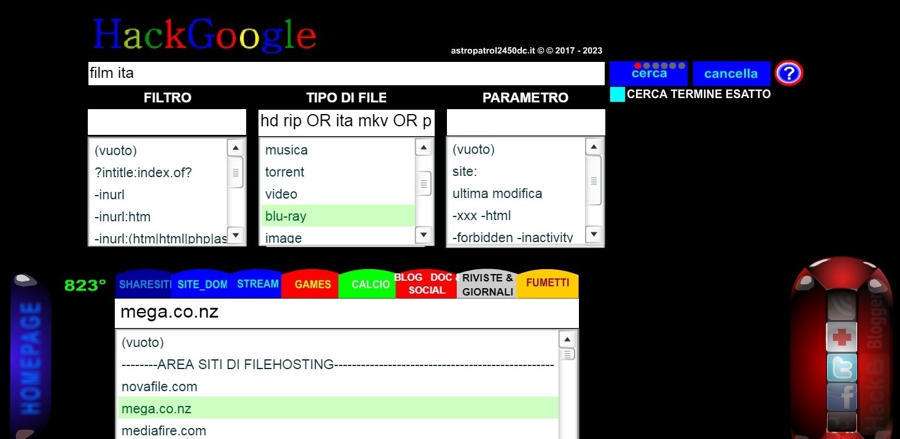Click the TIPO DI FILE text field
This screenshot has height=439, width=900.
pos(346,122)
